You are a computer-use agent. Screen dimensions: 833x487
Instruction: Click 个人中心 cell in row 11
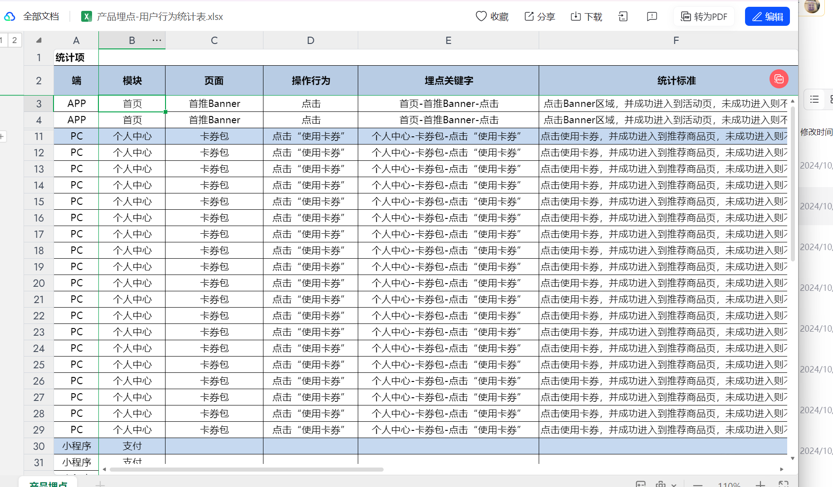(x=132, y=136)
